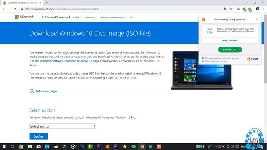
Task: Click APPLY COUPON in the popup
Action: click(x=230, y=40)
